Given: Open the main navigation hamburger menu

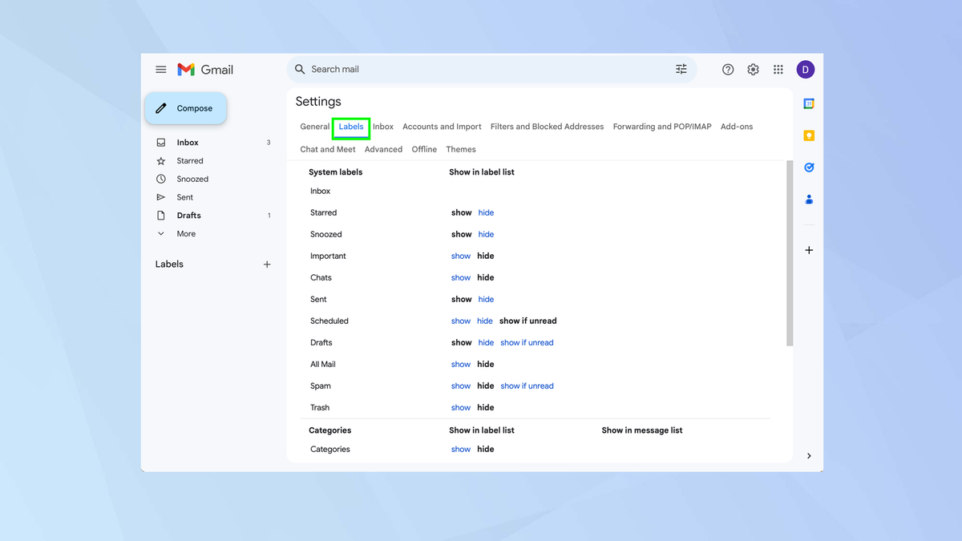Looking at the screenshot, I should [x=160, y=69].
